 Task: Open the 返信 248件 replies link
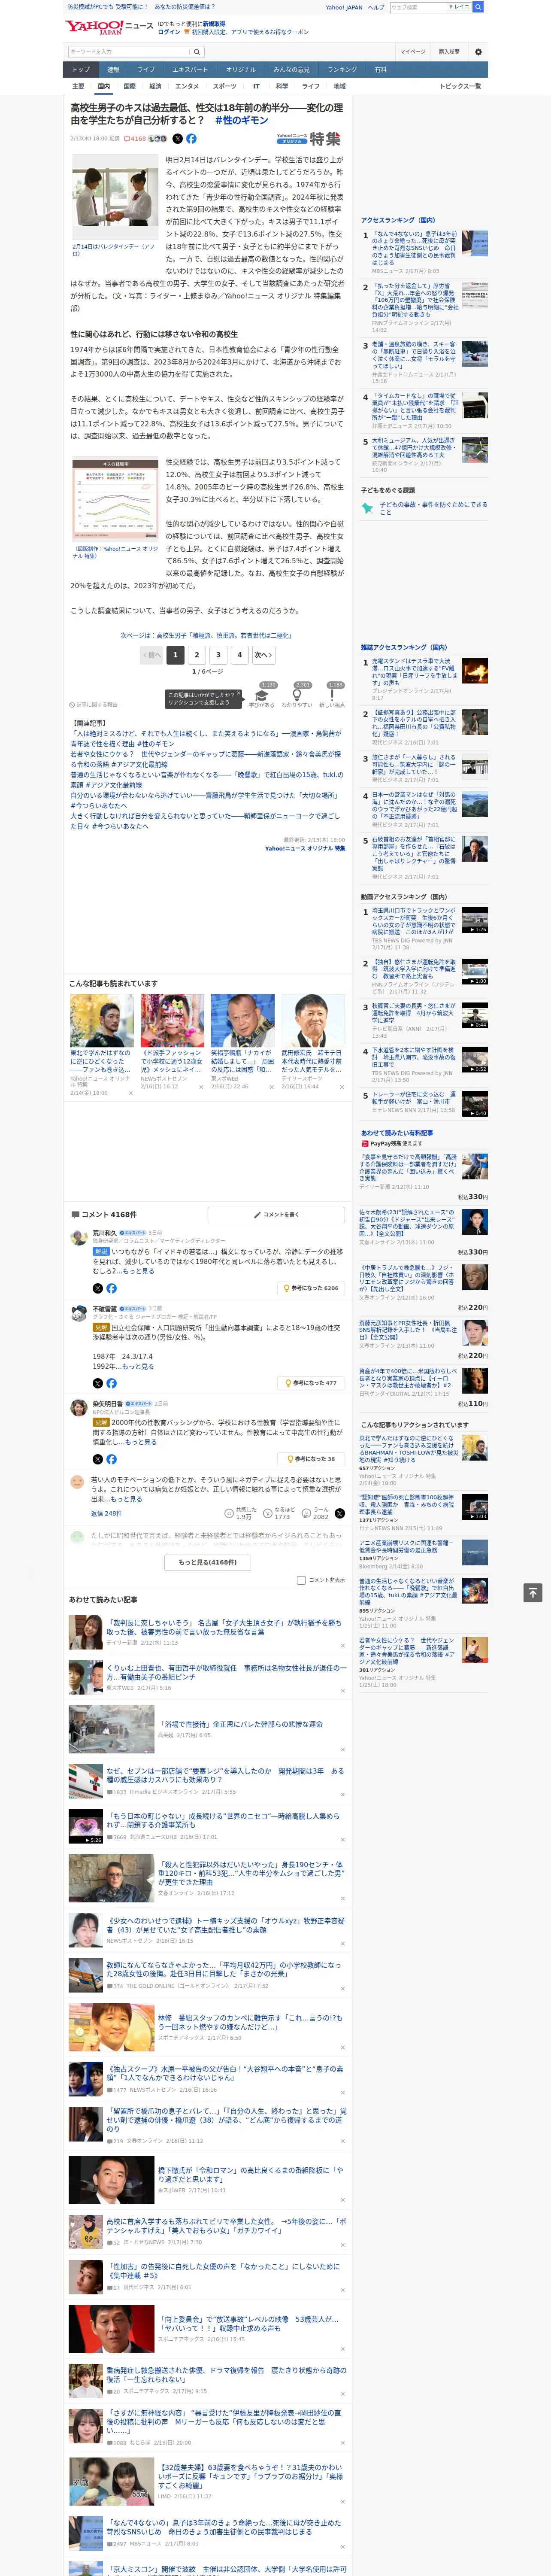[106, 1513]
